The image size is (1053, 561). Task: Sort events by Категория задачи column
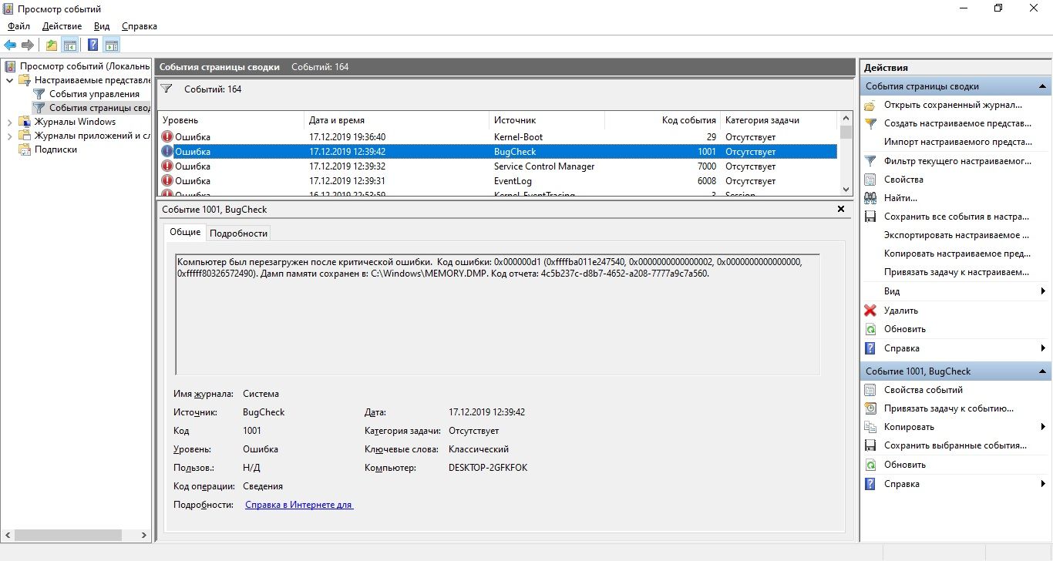tap(779, 120)
